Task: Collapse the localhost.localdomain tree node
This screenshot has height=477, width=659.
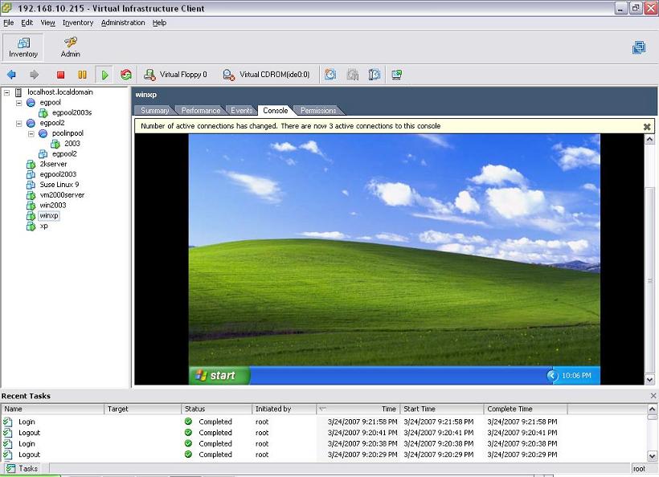Action: point(6,92)
